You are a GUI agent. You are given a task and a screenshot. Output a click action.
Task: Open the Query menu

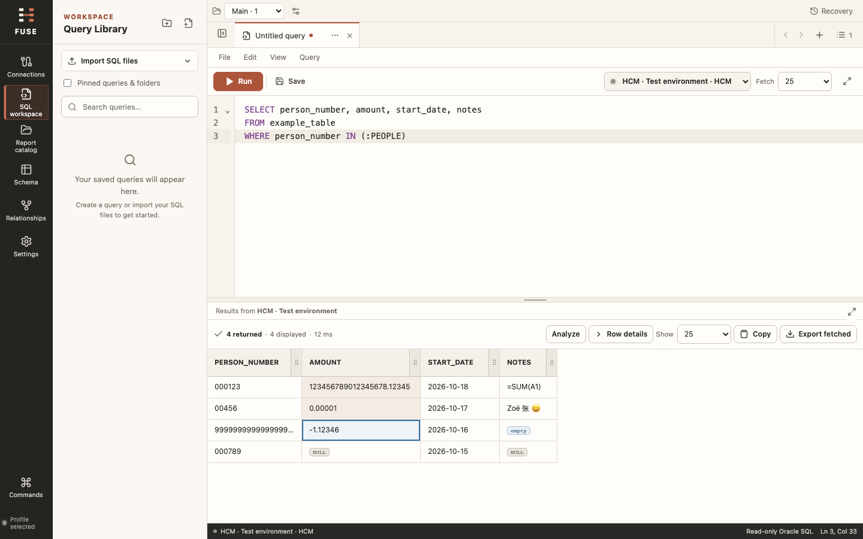(x=310, y=57)
